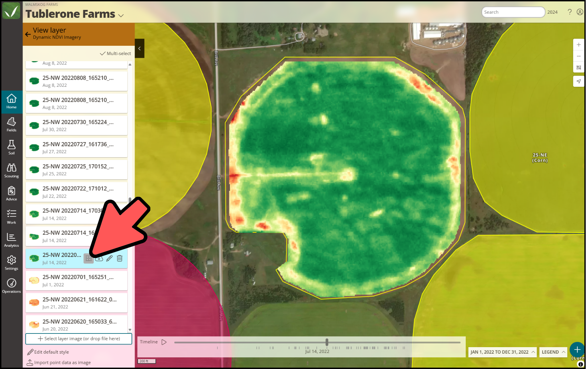Click the Dynamic NDVI Imagery subtitle
This screenshot has height=369, width=586.
pyautogui.click(x=57, y=37)
